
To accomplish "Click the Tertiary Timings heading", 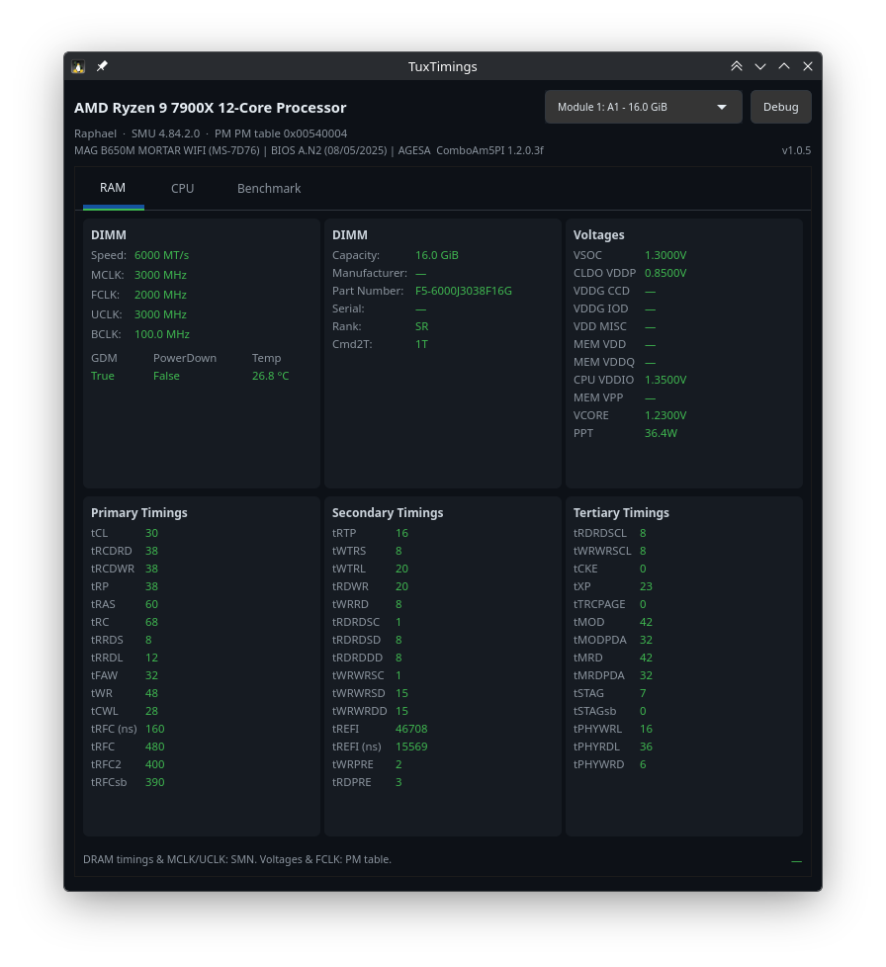I will pos(621,513).
